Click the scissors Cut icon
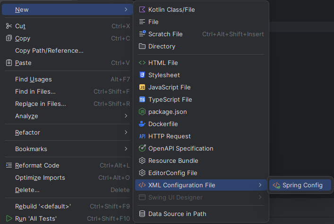334x224 pixels. (x=9, y=26)
